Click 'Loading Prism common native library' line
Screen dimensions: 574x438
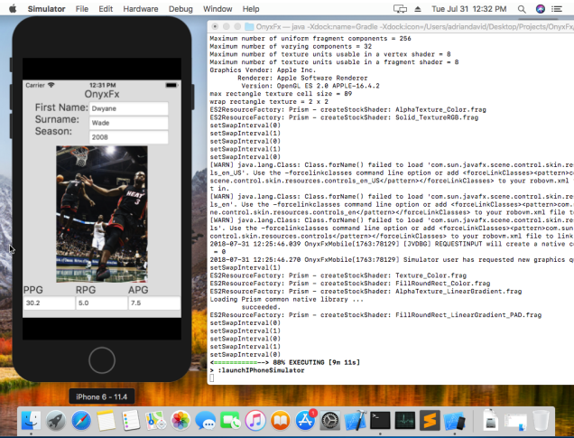286,299
